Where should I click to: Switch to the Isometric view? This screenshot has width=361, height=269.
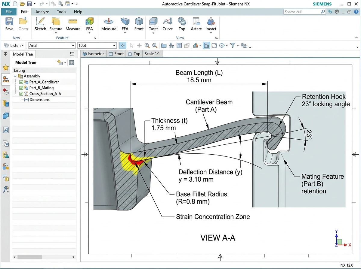94,54
